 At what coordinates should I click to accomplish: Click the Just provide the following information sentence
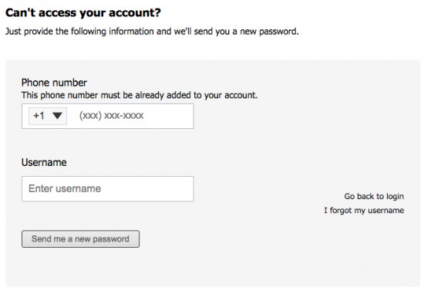152,32
